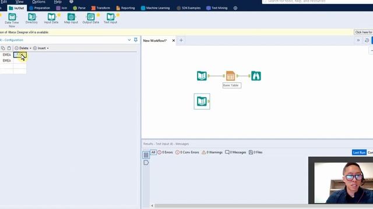This screenshot has height=209, width=373.
Task: Click the Browse binoculars tool on canvas
Action: [x=256, y=76]
